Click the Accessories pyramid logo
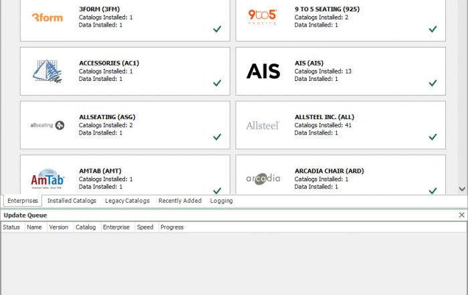Screen dimensions: 468x295 tap(47, 71)
